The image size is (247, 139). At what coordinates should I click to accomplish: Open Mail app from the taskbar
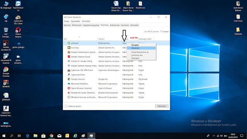(59, 136)
